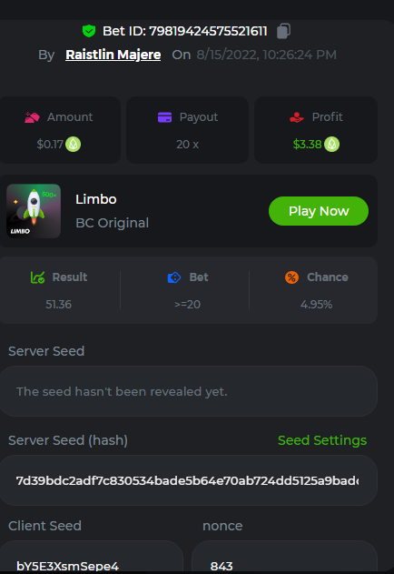Click the Client Seed field

[92, 557]
